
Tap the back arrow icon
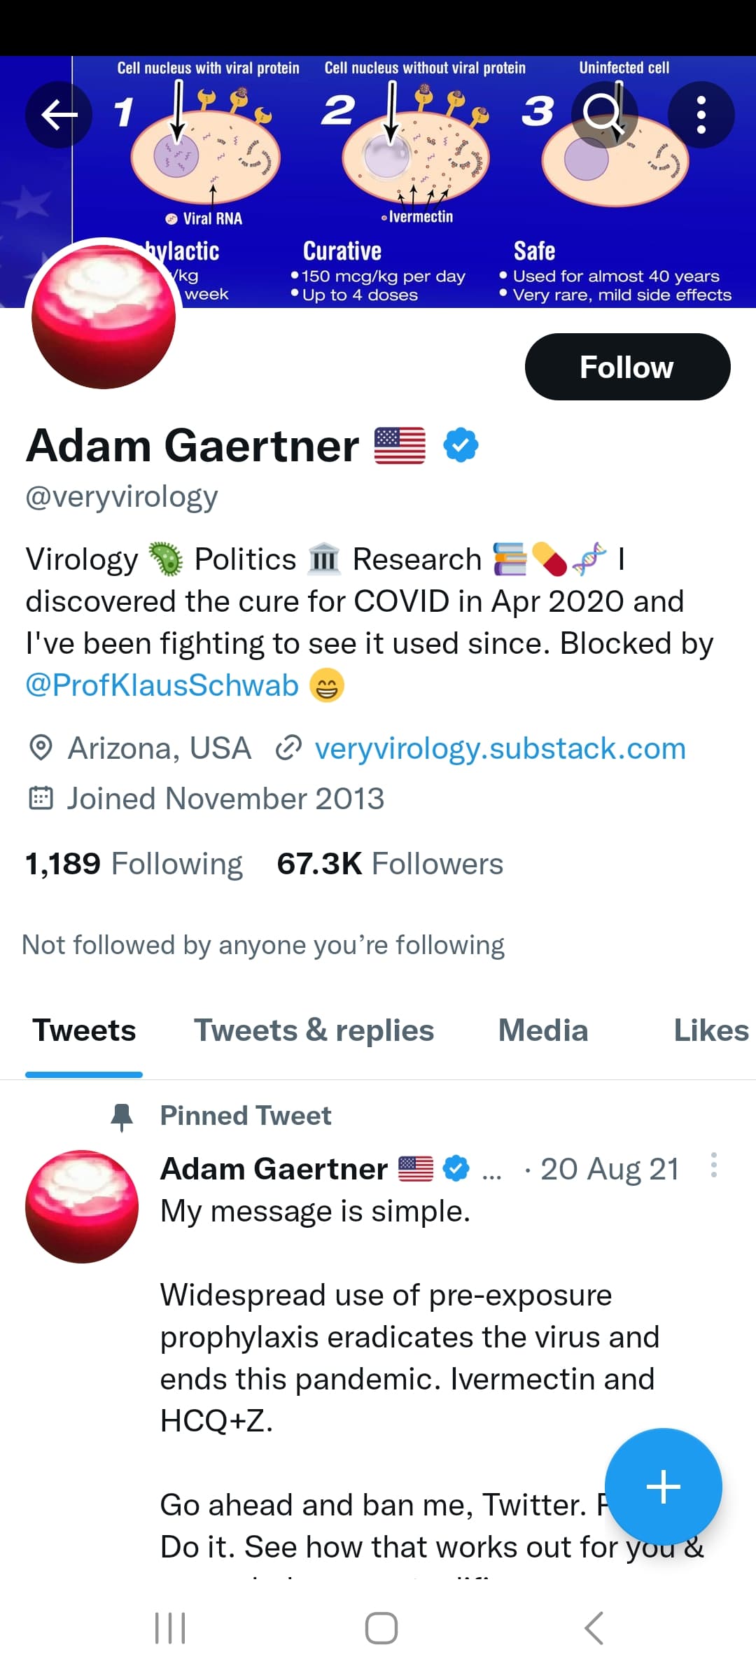point(59,115)
